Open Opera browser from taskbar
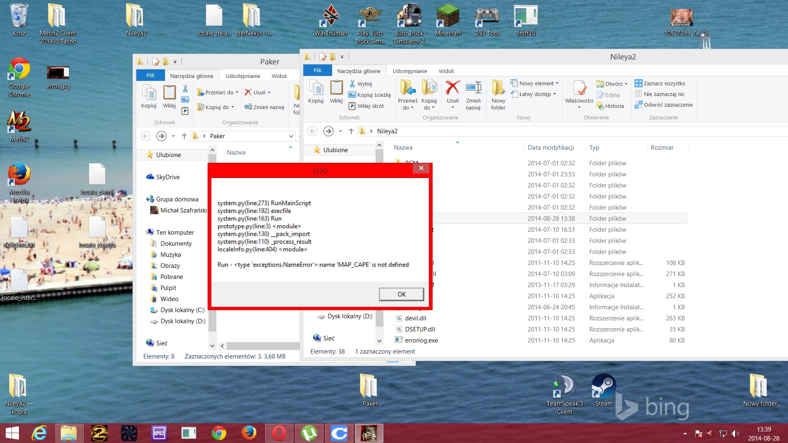The width and height of the screenshot is (788, 443). pyautogui.click(x=279, y=433)
